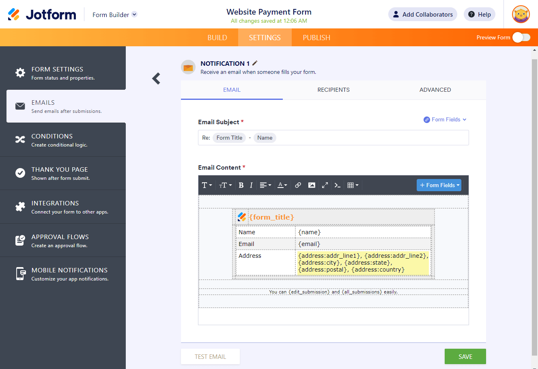Open the source code view icon

337,185
